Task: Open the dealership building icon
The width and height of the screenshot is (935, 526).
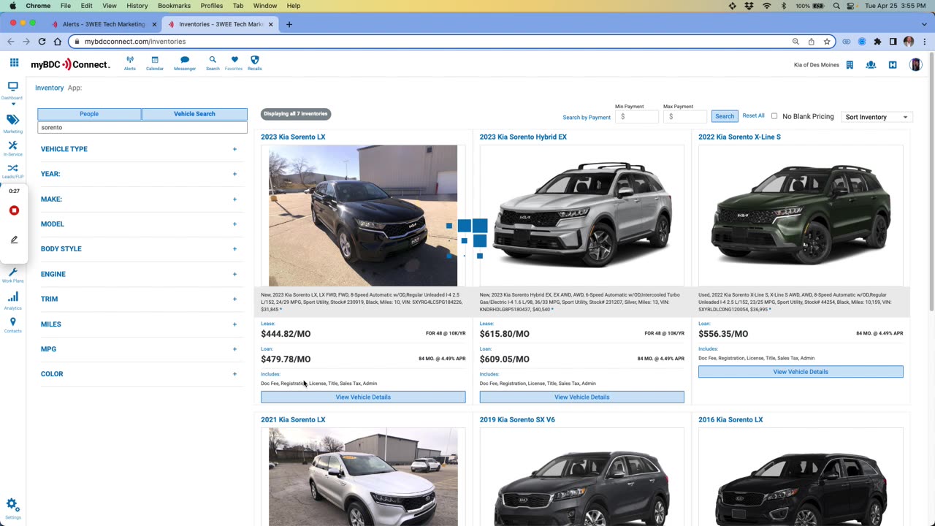Action: [850, 65]
